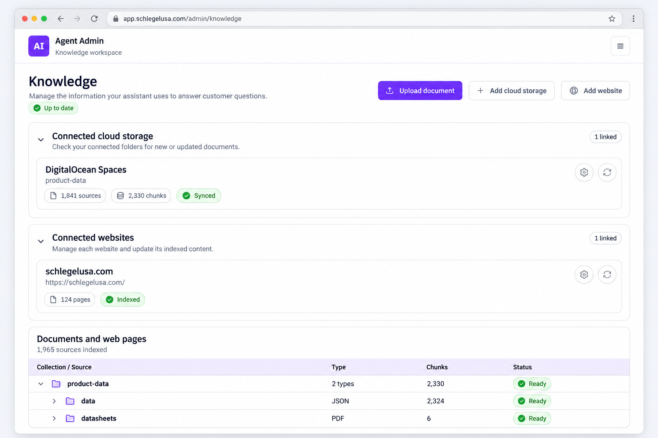Click Add website button
This screenshot has width=658, height=438.
click(595, 91)
